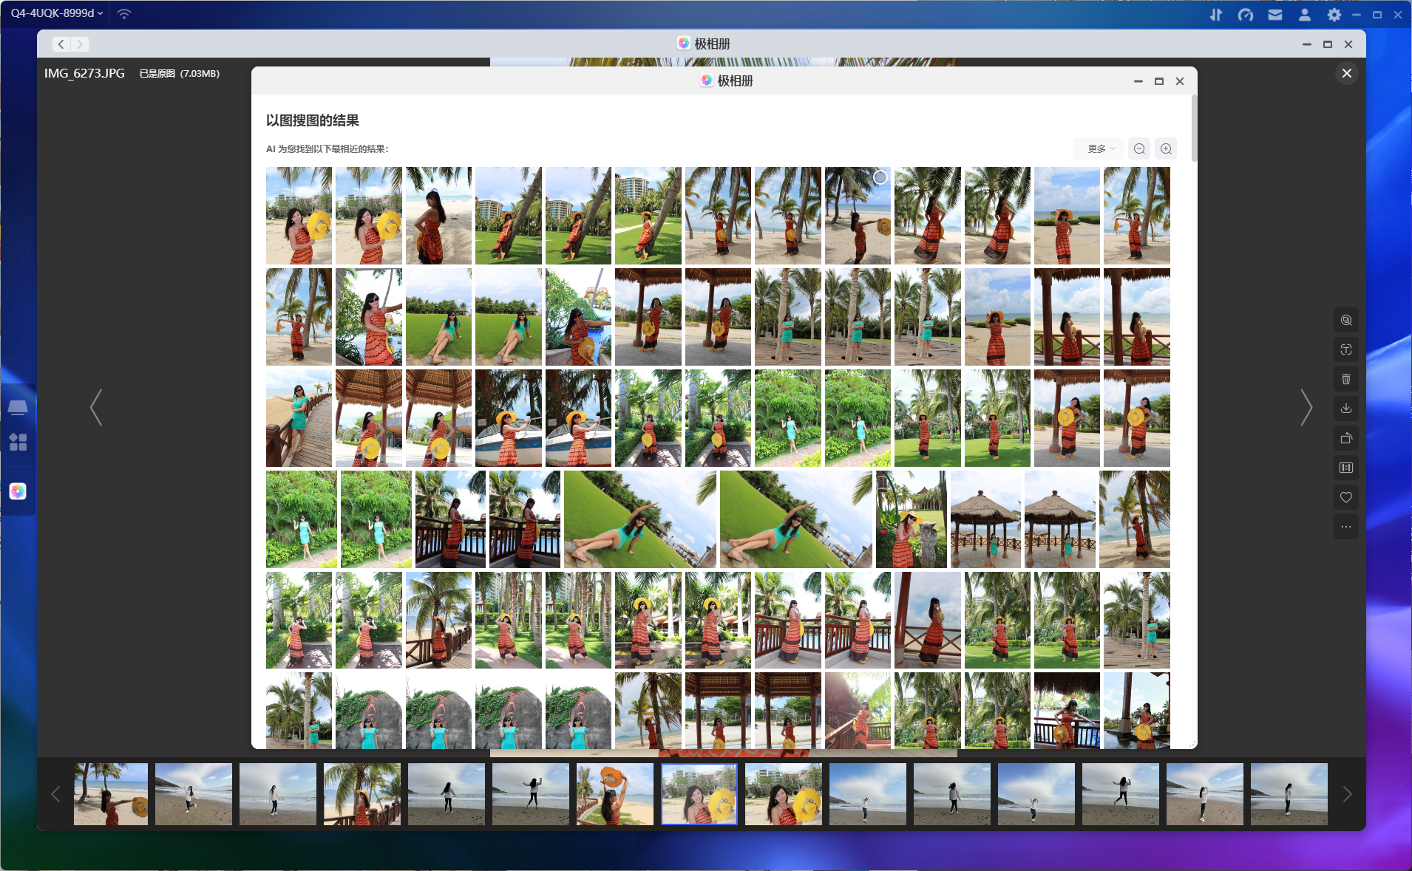Minimize the search results dialog

[x=1138, y=81]
